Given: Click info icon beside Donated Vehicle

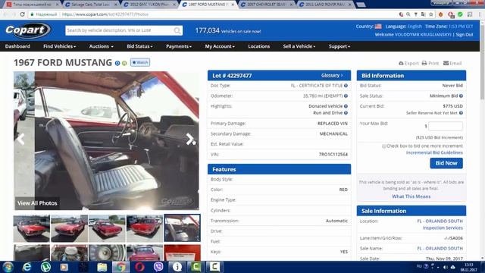Looking at the screenshot, I should [346, 106].
